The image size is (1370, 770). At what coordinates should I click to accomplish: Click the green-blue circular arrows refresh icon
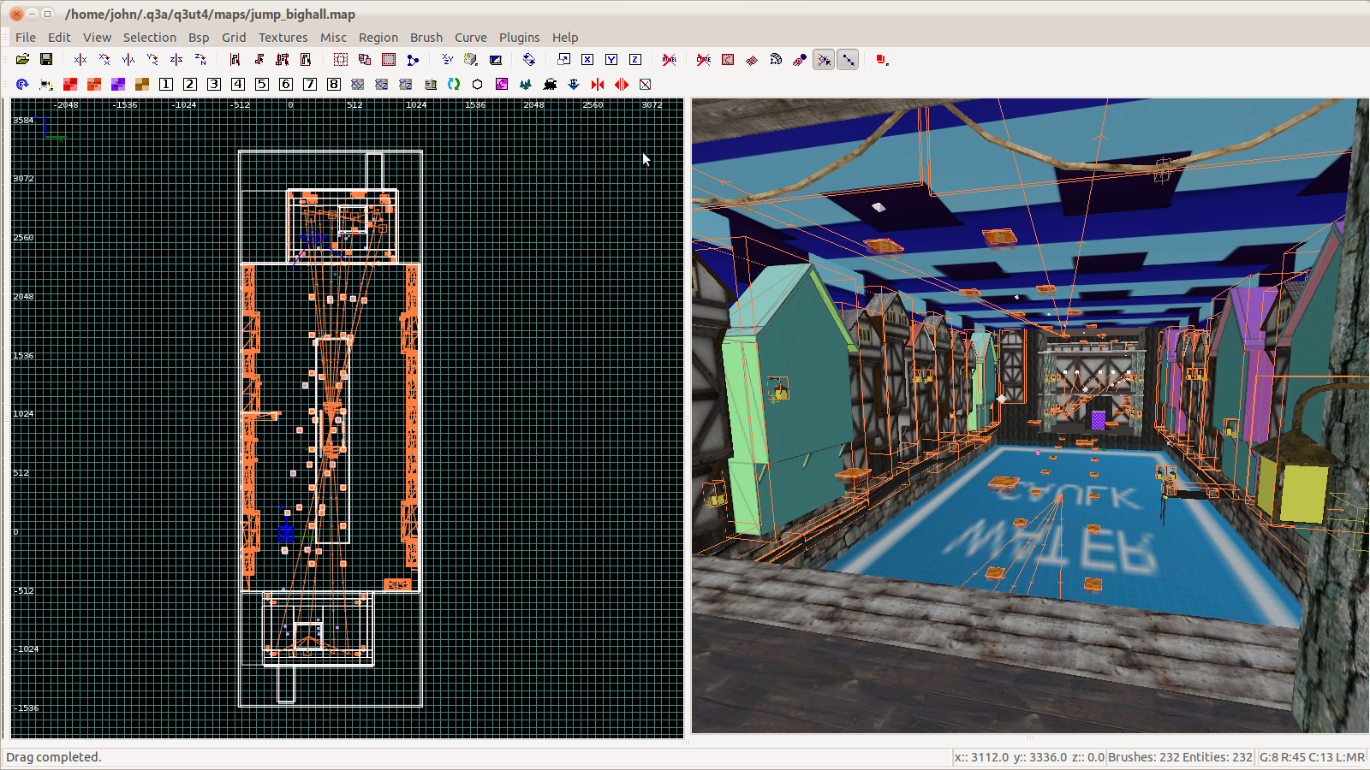coord(454,84)
